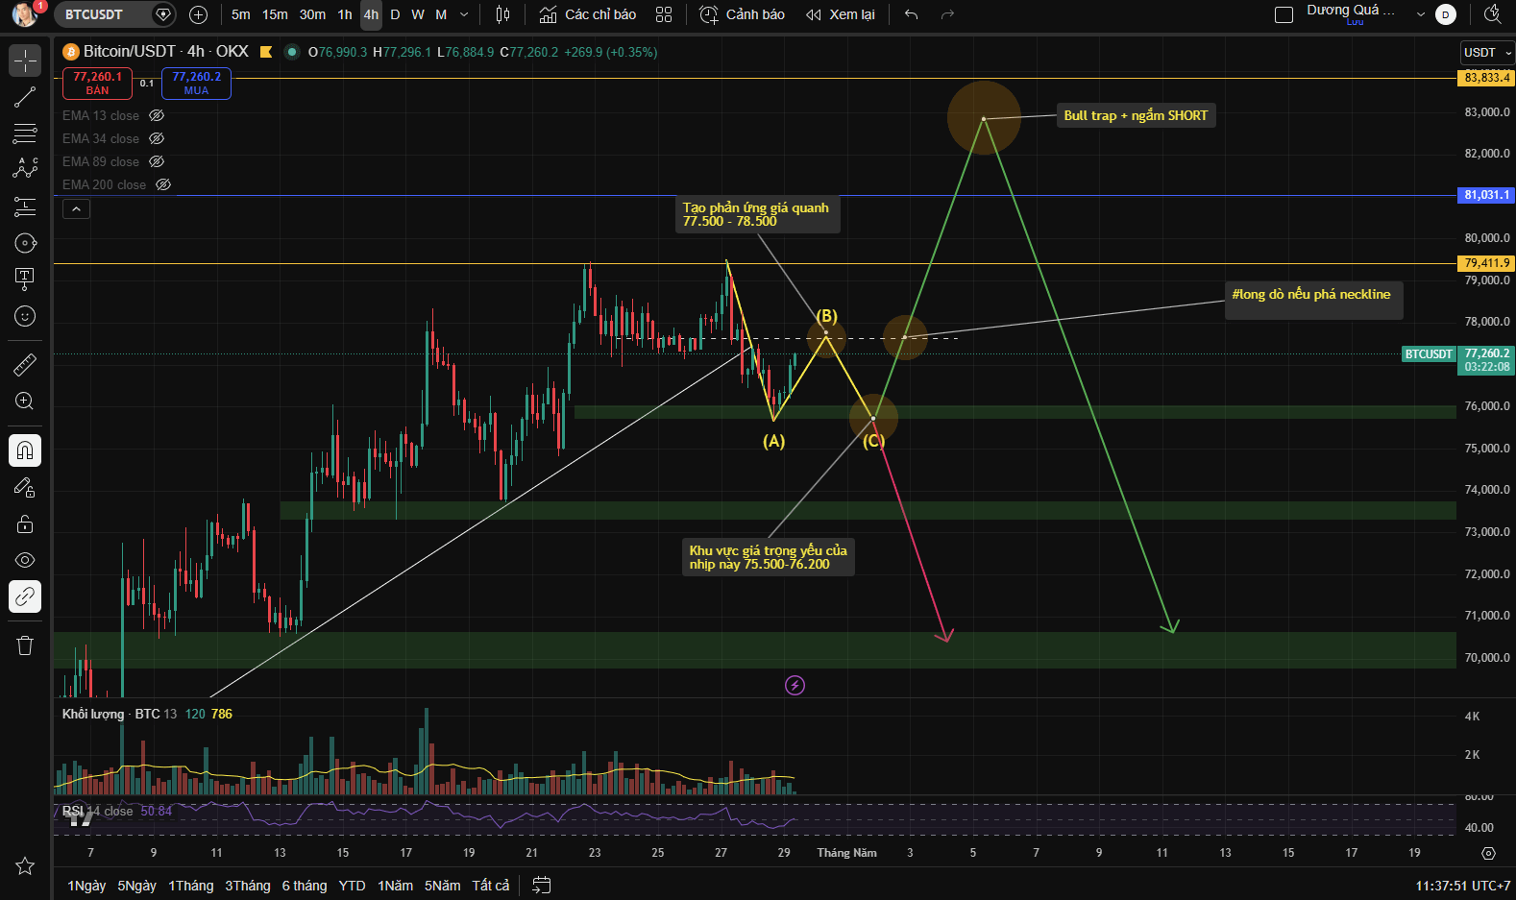
Task: Open chart type candlestick selector
Action: click(502, 14)
